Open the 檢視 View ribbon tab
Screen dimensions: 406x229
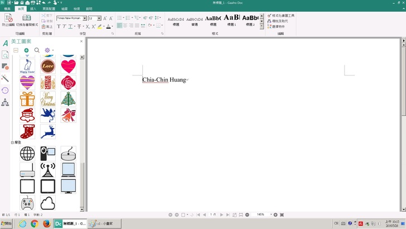[x=76, y=9]
